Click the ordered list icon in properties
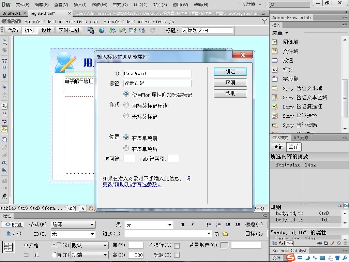The width and height of the screenshot is (349, 262). [218, 224]
